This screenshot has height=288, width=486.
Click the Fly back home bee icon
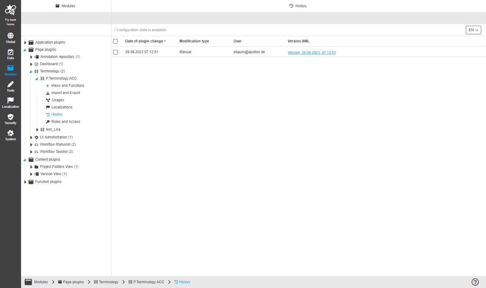tap(10, 10)
